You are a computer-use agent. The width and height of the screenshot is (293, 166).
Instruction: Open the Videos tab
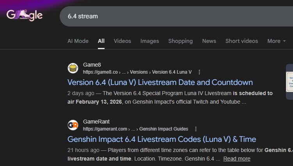click(123, 41)
